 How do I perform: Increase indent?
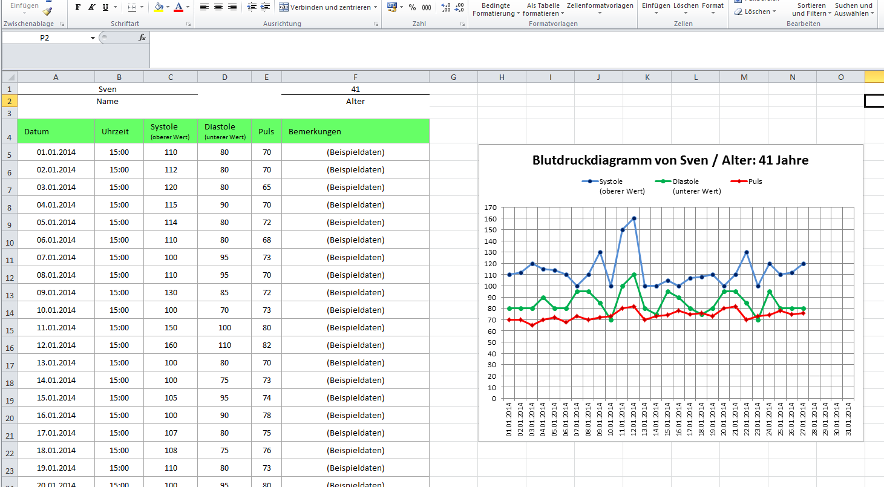(265, 7)
